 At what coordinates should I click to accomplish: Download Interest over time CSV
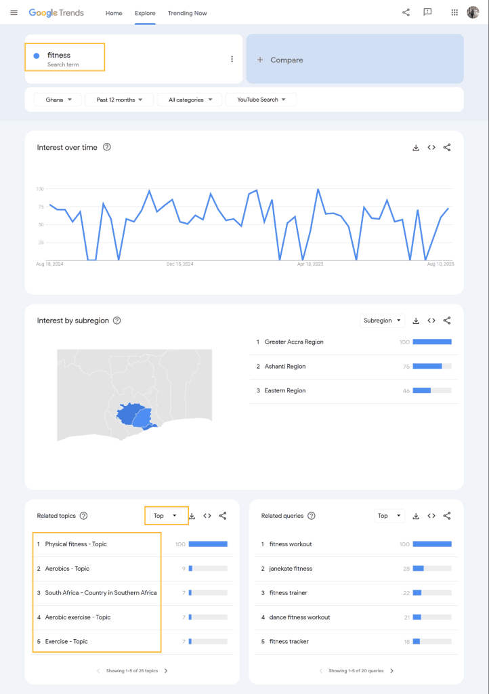tap(416, 148)
